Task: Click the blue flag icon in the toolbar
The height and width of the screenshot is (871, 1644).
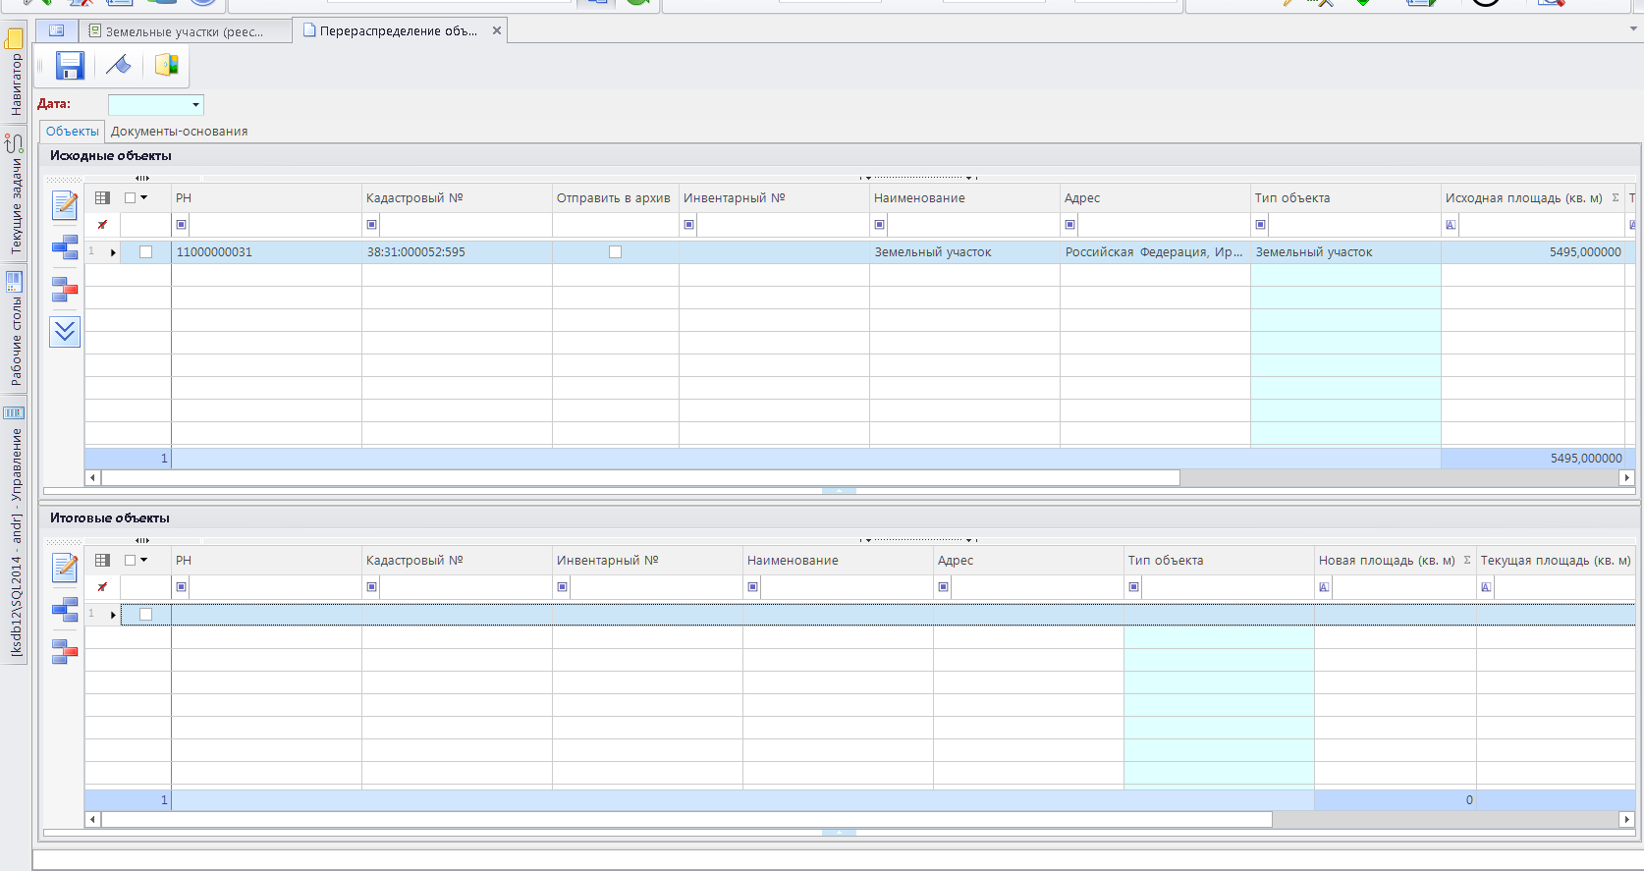Action: coord(119,66)
